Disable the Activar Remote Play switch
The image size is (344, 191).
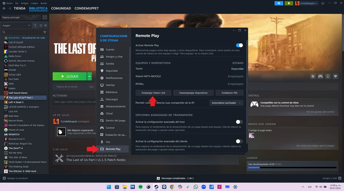[239, 45]
